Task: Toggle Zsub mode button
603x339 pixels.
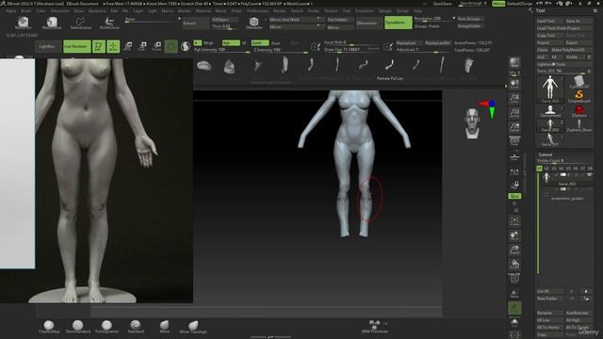Action: click(x=276, y=43)
